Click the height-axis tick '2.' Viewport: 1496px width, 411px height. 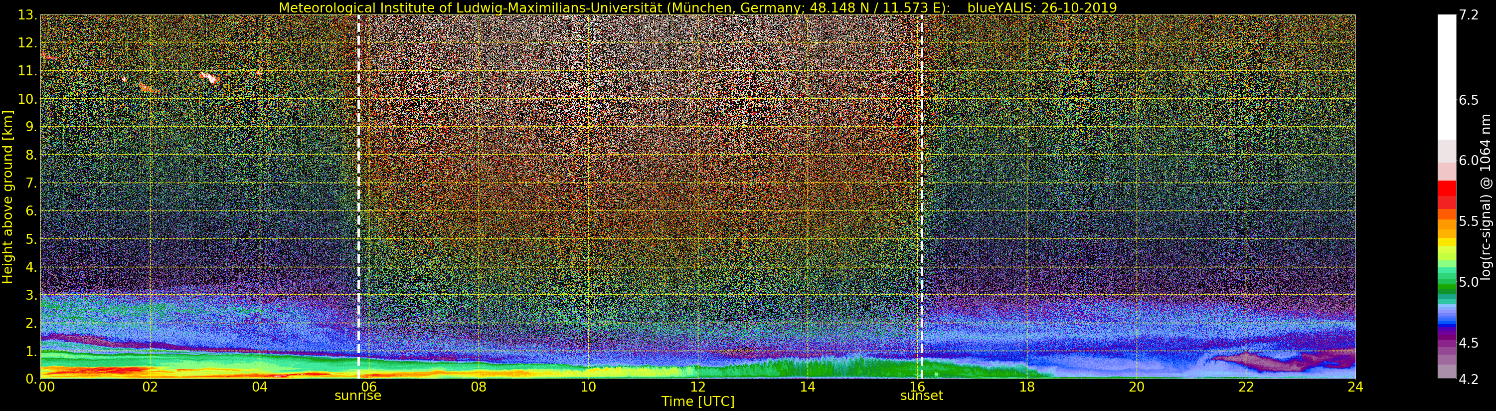[x=31, y=323]
